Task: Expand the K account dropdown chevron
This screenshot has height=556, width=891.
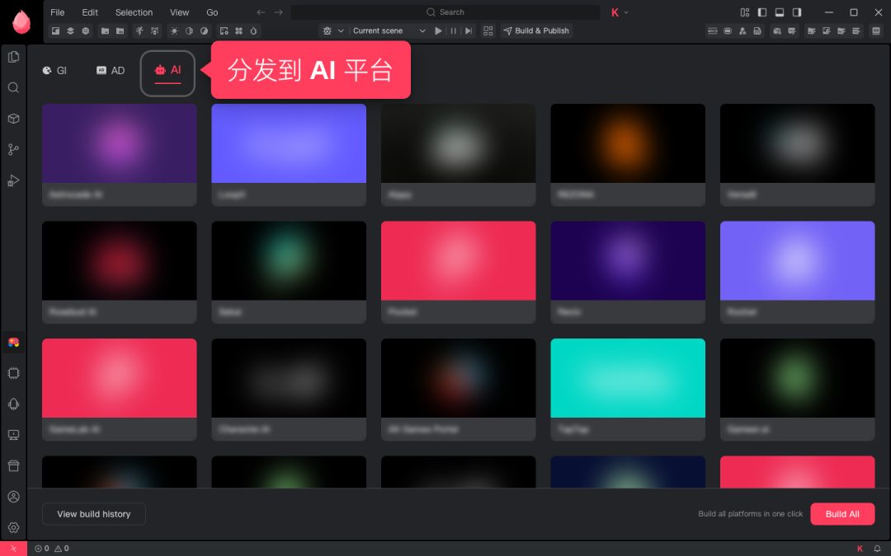Action: point(626,12)
